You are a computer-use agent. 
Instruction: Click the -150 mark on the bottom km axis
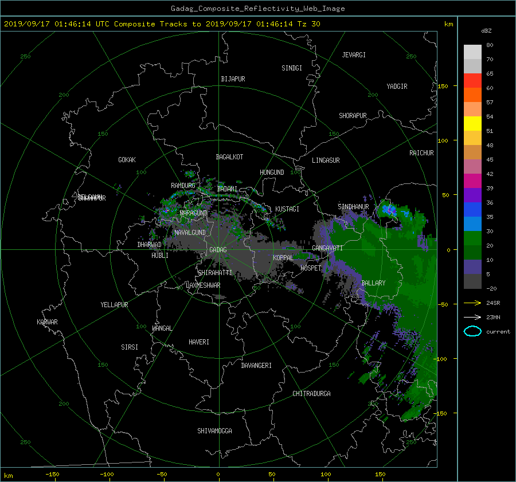(x=52, y=474)
